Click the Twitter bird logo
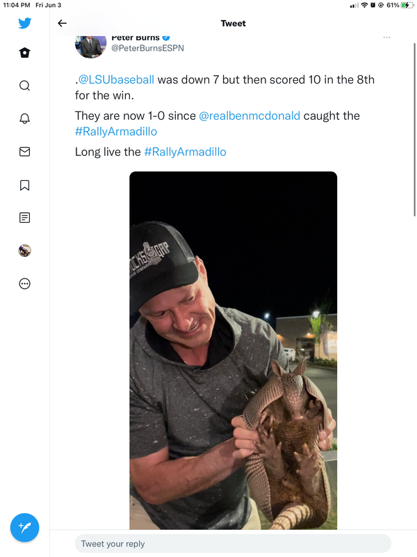The height and width of the screenshot is (557, 417). click(24, 23)
